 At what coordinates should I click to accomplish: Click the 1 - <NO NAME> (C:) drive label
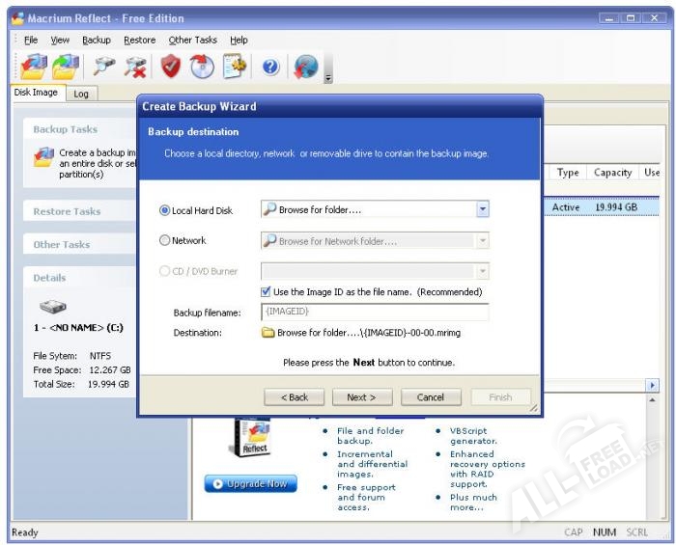pyautogui.click(x=78, y=328)
